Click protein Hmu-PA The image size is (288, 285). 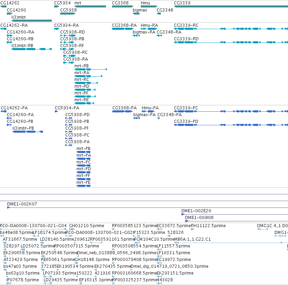click(x=148, y=111)
